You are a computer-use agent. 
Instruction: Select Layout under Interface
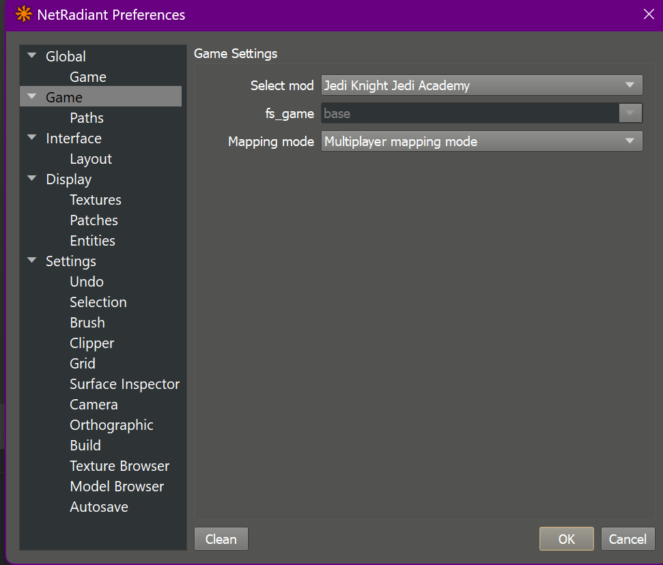(x=91, y=159)
